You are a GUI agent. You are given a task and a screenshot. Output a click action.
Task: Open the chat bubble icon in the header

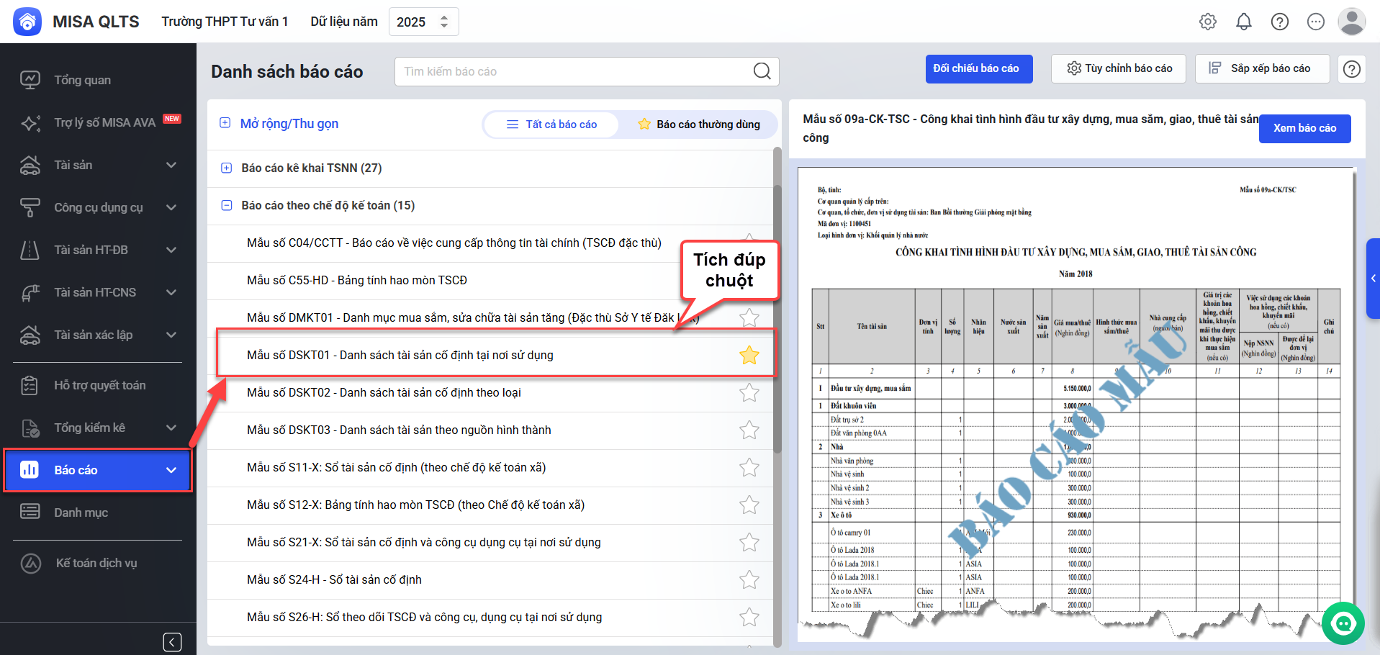1316,22
